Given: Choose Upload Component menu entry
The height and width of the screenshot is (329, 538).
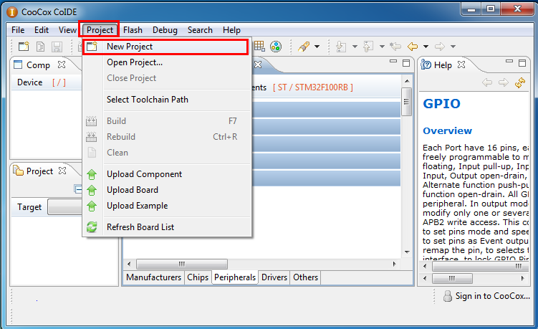Looking at the screenshot, I should (x=167, y=174).
